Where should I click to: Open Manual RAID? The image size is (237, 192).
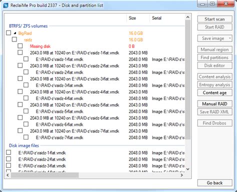[x=214, y=104]
